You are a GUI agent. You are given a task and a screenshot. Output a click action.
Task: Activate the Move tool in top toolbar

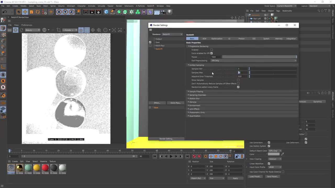pyautogui.click(x=25, y=12)
